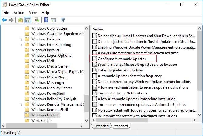This screenshot has width=203, height=136.
Task: Open the View menu
Action: 33,13
